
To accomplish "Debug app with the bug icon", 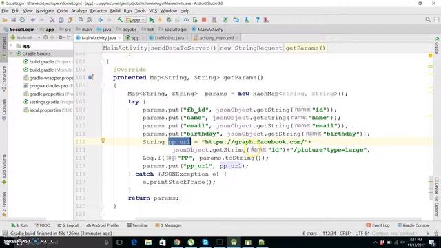I will tap(169, 20).
